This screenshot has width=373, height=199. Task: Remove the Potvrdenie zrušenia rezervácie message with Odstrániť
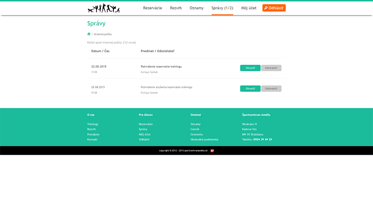point(271,88)
